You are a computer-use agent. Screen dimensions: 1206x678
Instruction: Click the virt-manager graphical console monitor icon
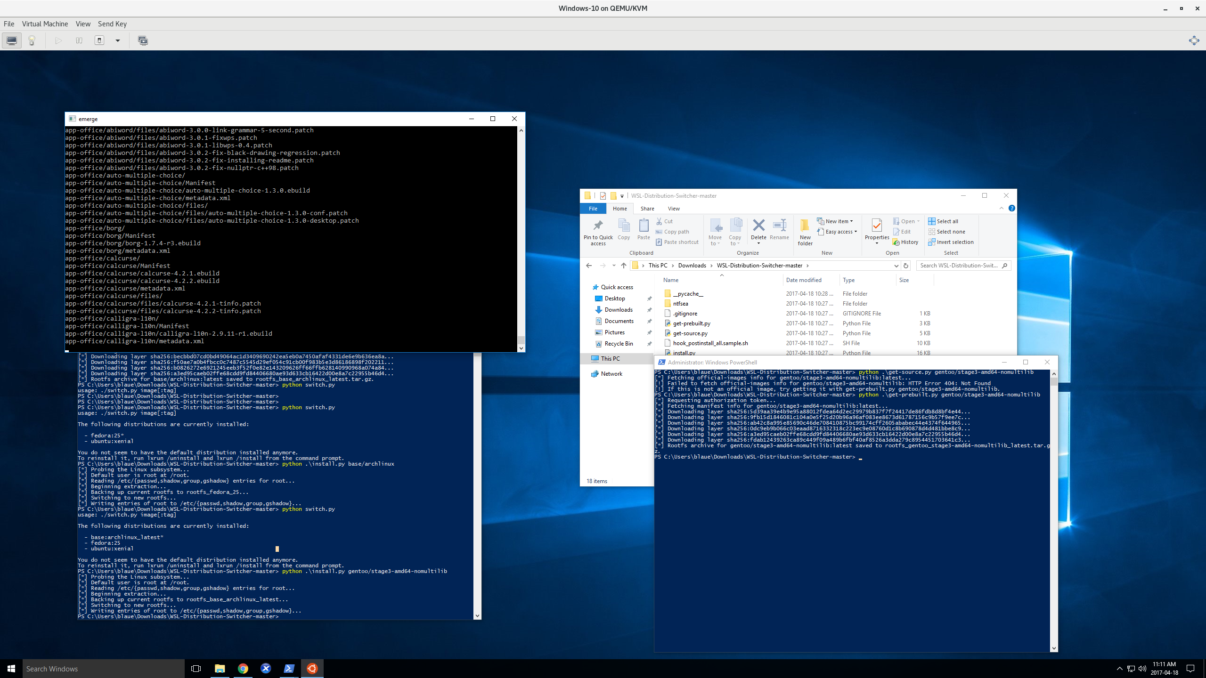click(12, 40)
